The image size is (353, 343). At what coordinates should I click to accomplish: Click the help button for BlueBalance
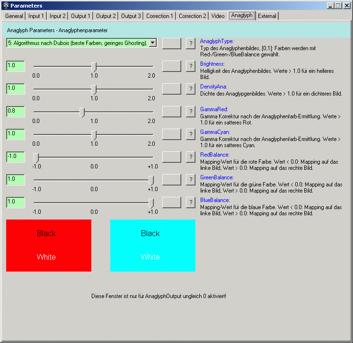(x=191, y=202)
